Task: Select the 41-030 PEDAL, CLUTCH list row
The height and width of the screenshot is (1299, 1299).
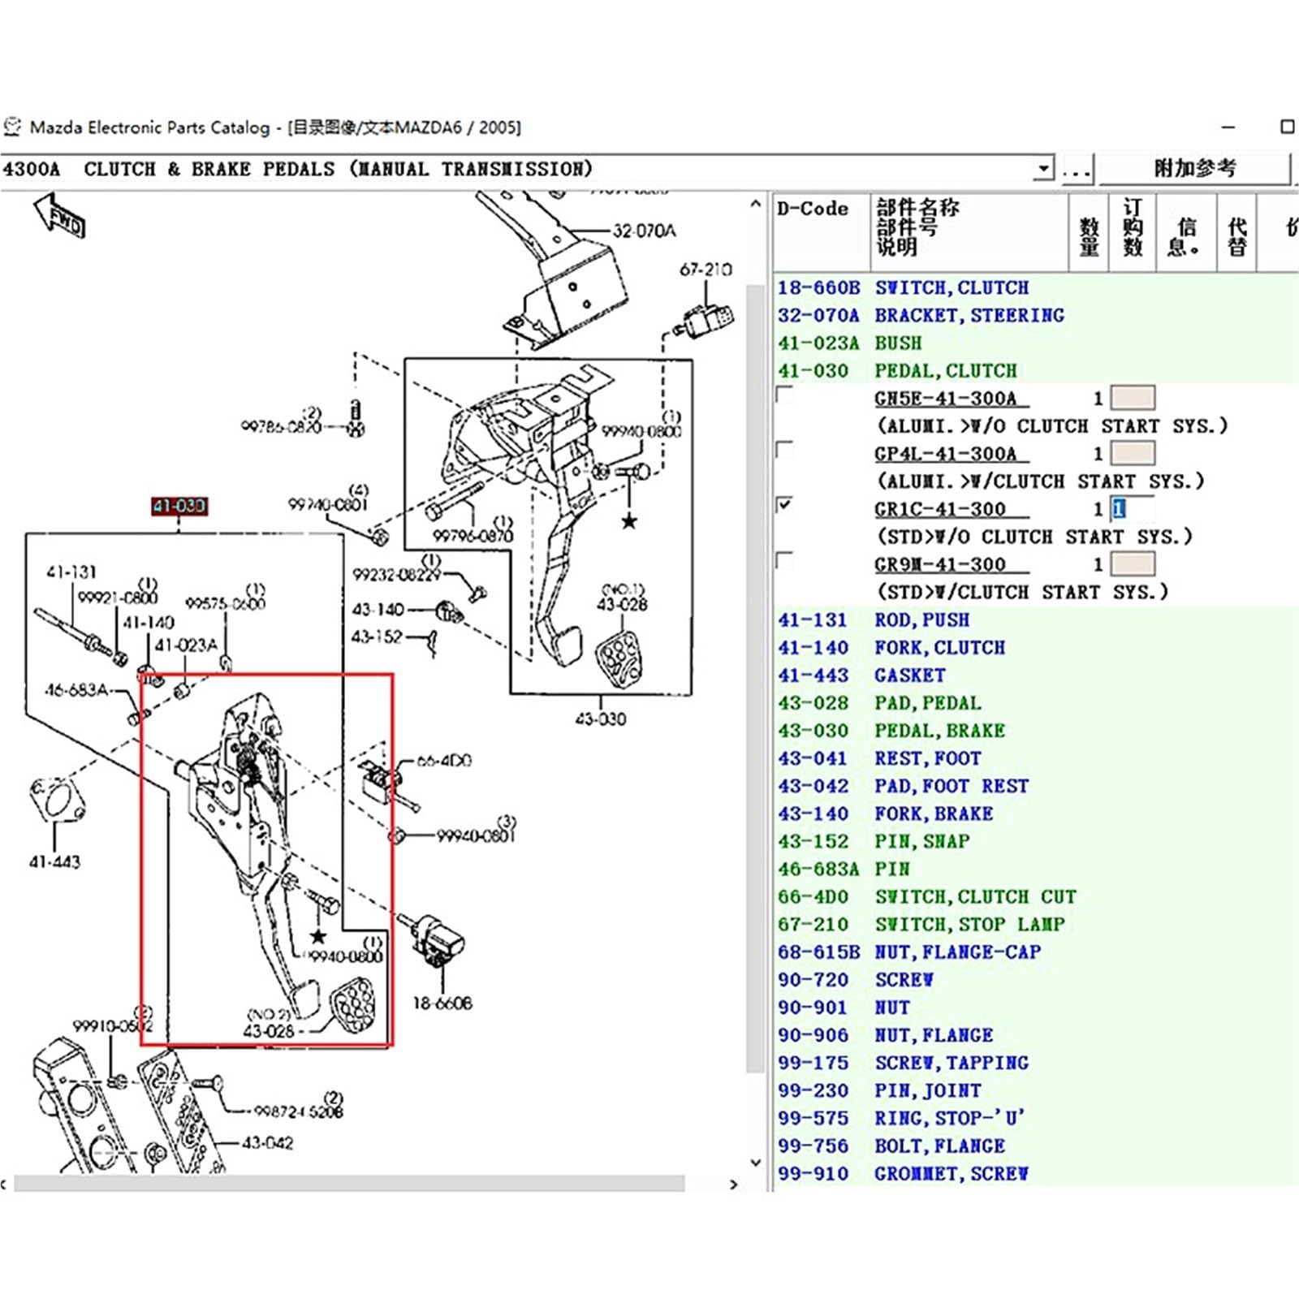Action: coord(1036,370)
